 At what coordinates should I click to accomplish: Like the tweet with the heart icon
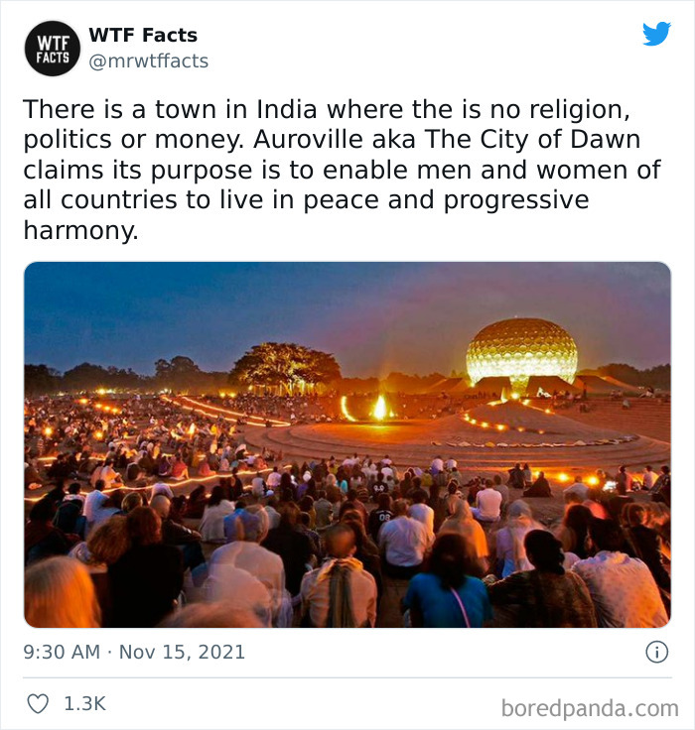[x=38, y=703]
